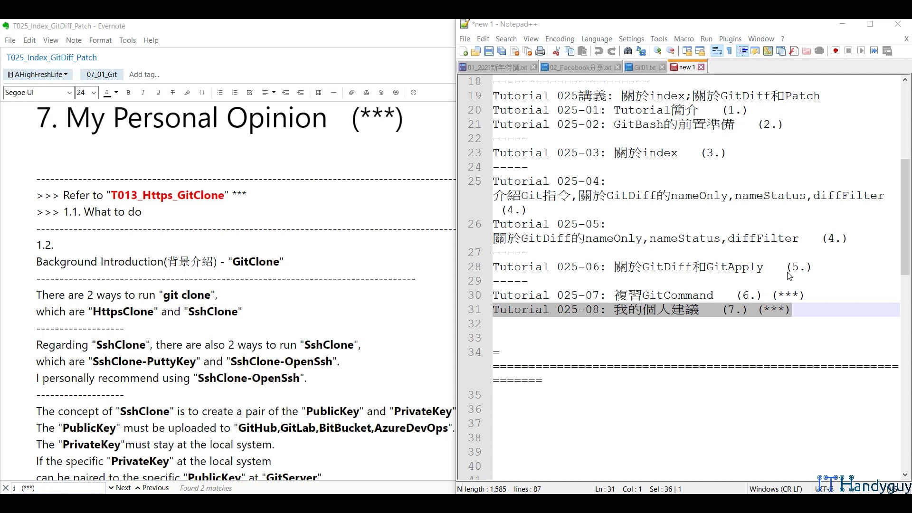The height and width of the screenshot is (513, 912).
Task: Attach a file using the paperclip icon
Action: (352, 93)
